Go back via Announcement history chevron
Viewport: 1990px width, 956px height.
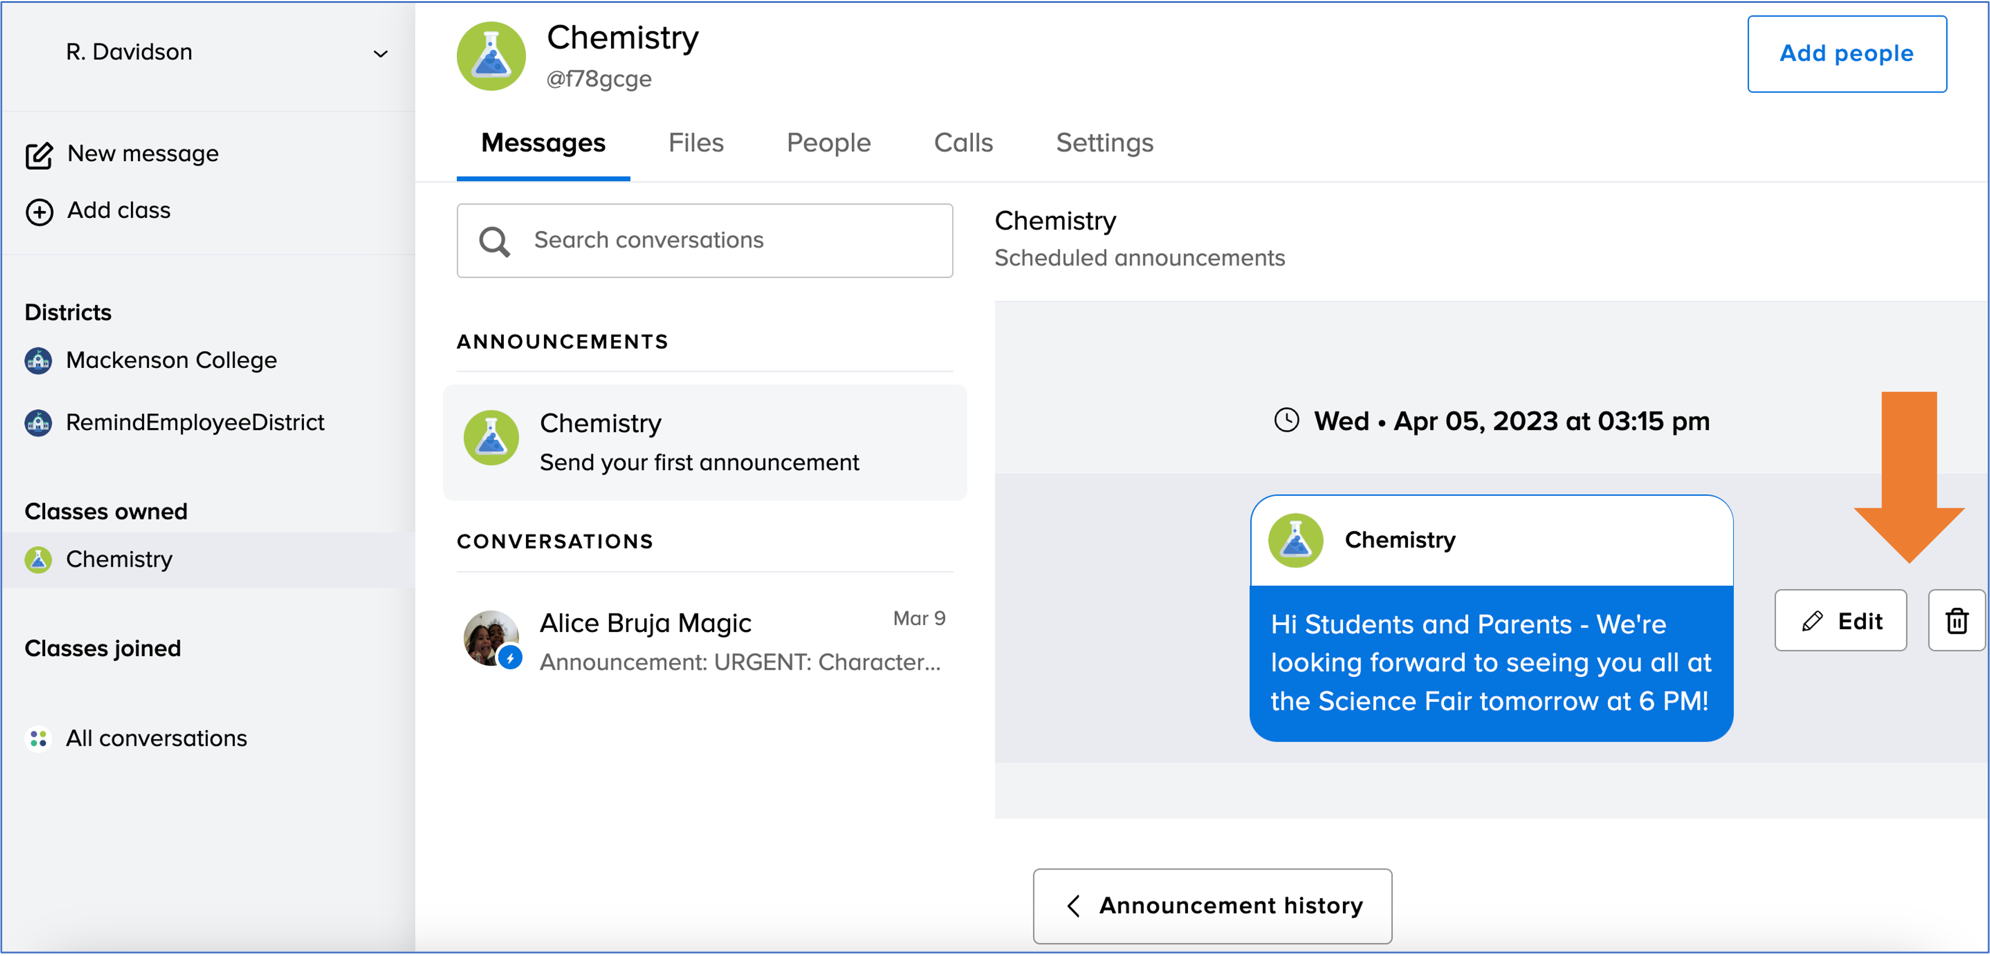(1073, 905)
